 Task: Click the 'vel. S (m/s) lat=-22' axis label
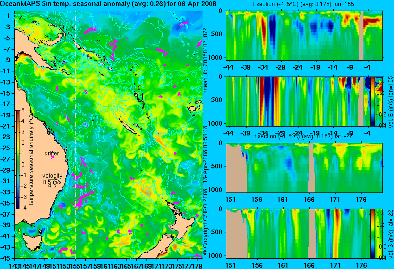(x=390, y=234)
